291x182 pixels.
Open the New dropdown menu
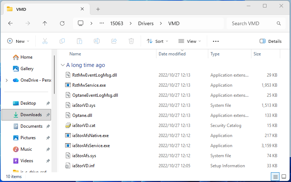[x=18, y=41]
